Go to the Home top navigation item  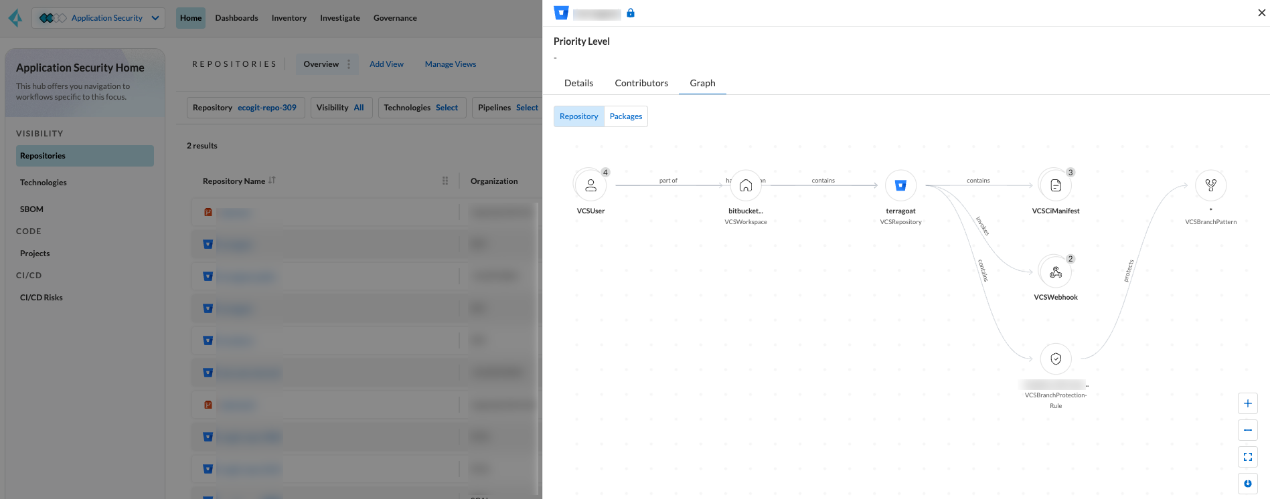(191, 18)
